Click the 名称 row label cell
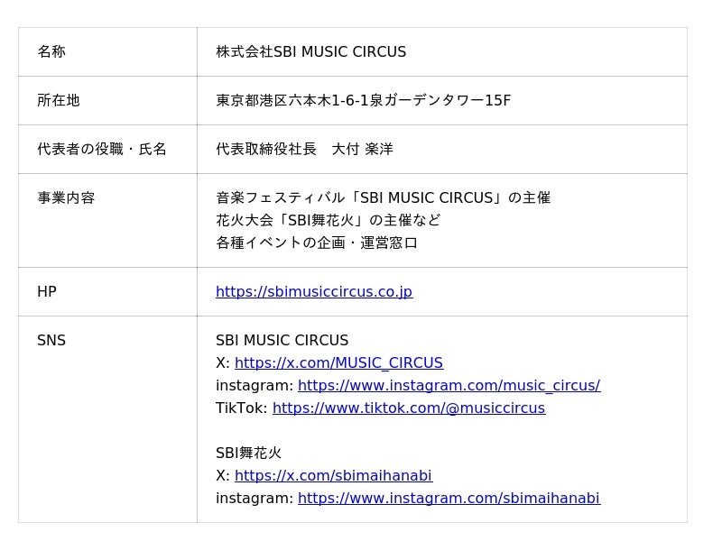Screen dimensions: 722x550 51,52
